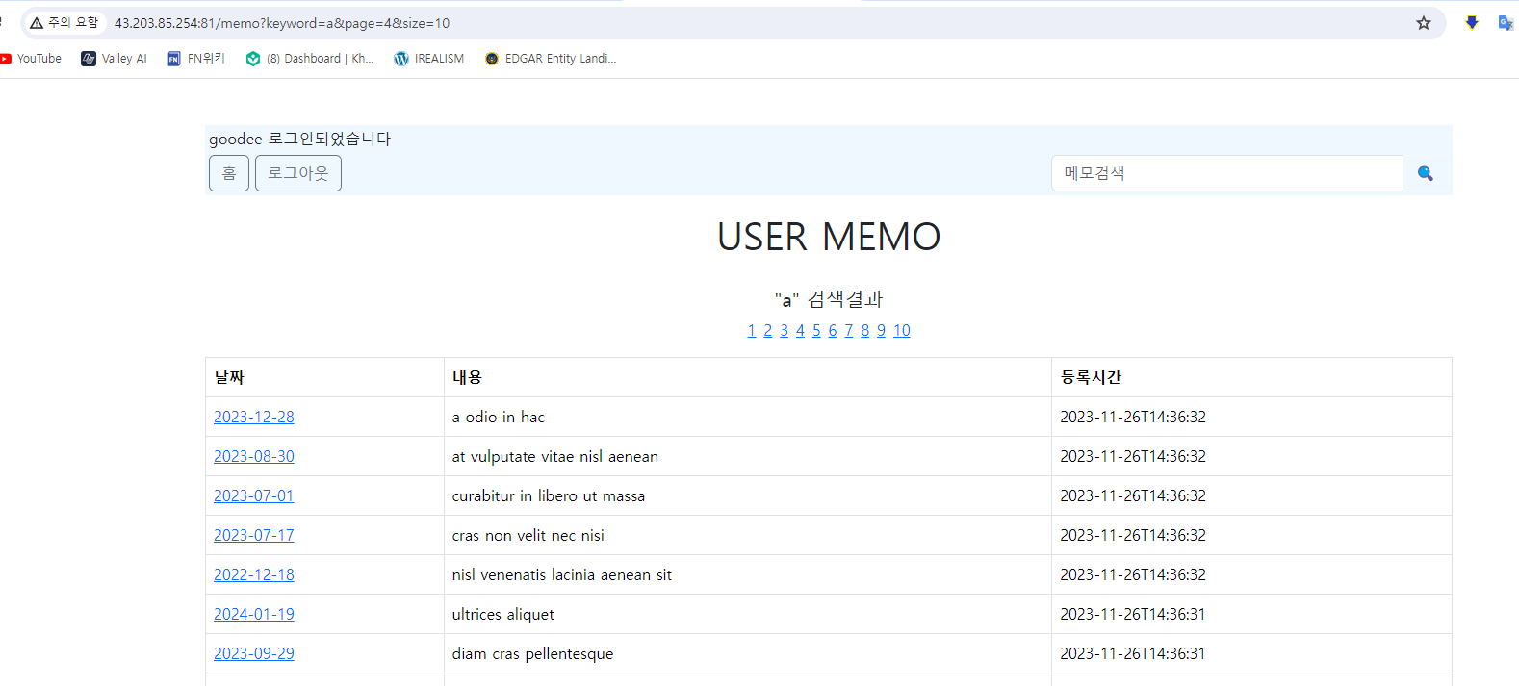1519x686 pixels.
Task: Open the IREALISM bookmark
Action: (x=429, y=59)
